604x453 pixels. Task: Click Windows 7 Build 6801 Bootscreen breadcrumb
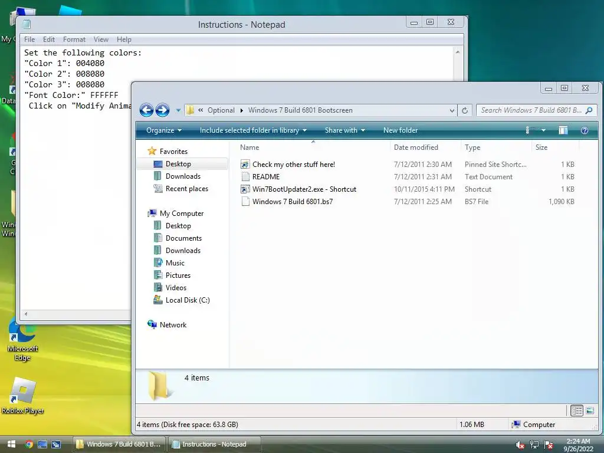(300, 110)
